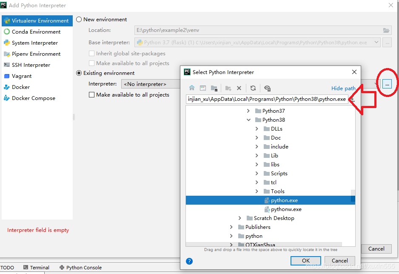The image size is (399, 274).
Task: Click the Python Console icon
Action: pos(62,267)
